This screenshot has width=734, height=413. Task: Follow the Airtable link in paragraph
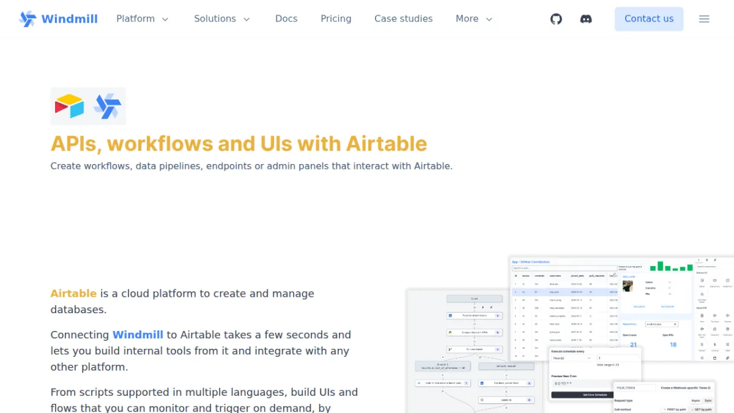click(x=73, y=294)
